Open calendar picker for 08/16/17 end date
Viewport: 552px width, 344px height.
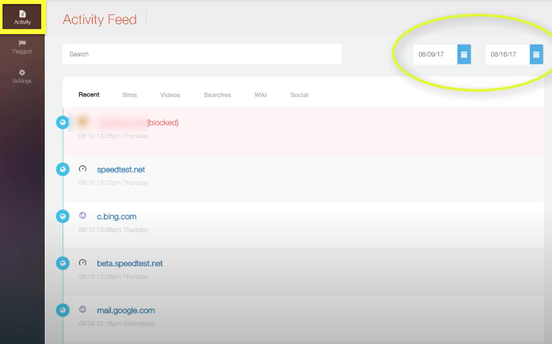[536, 55]
